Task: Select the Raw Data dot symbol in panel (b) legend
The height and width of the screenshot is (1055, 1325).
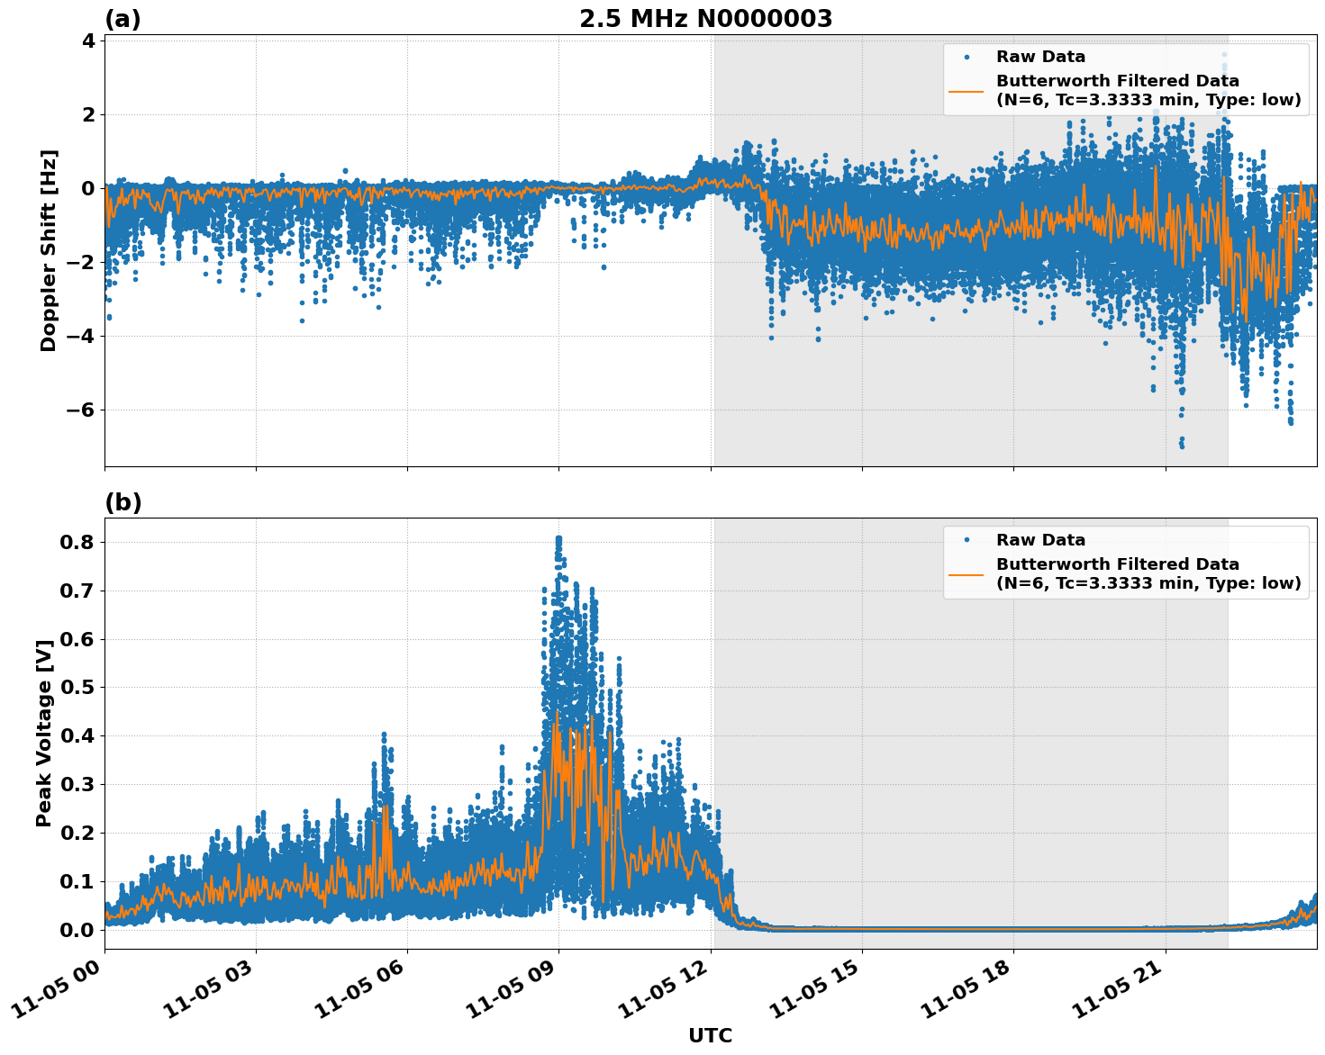Action: pos(967,538)
